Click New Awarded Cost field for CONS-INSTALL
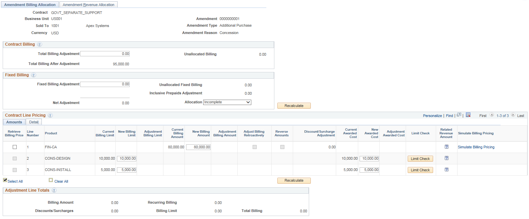This screenshot has height=219, width=529. pyautogui.click(x=369, y=170)
